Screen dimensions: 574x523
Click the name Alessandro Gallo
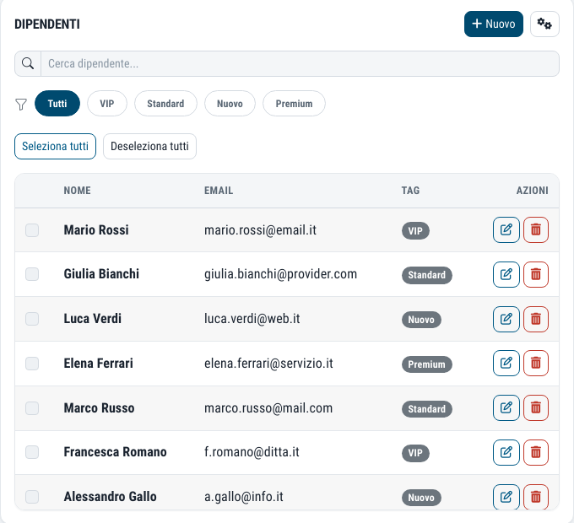point(111,496)
